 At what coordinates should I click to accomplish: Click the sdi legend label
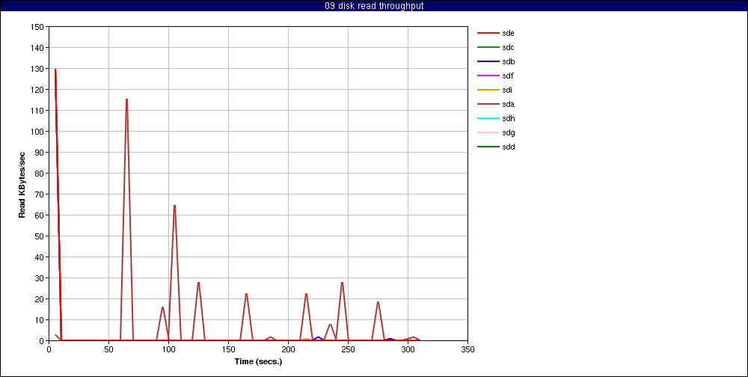pyautogui.click(x=507, y=90)
